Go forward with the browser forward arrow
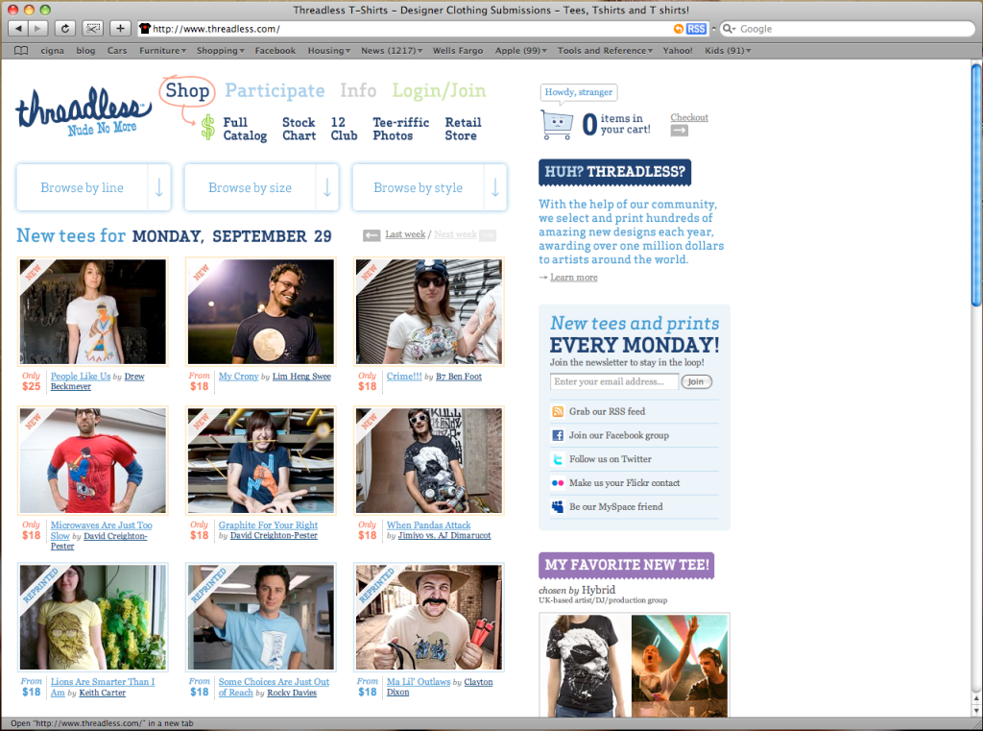Screen dimensions: 983x731 coord(38,28)
